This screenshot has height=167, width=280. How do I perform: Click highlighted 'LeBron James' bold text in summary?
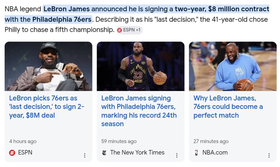click(67, 9)
